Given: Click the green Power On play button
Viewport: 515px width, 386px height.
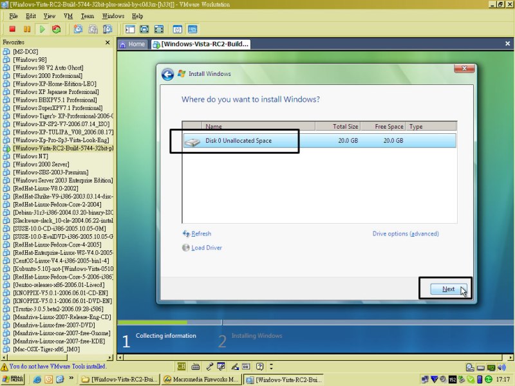Looking at the screenshot, I should 42,29.
